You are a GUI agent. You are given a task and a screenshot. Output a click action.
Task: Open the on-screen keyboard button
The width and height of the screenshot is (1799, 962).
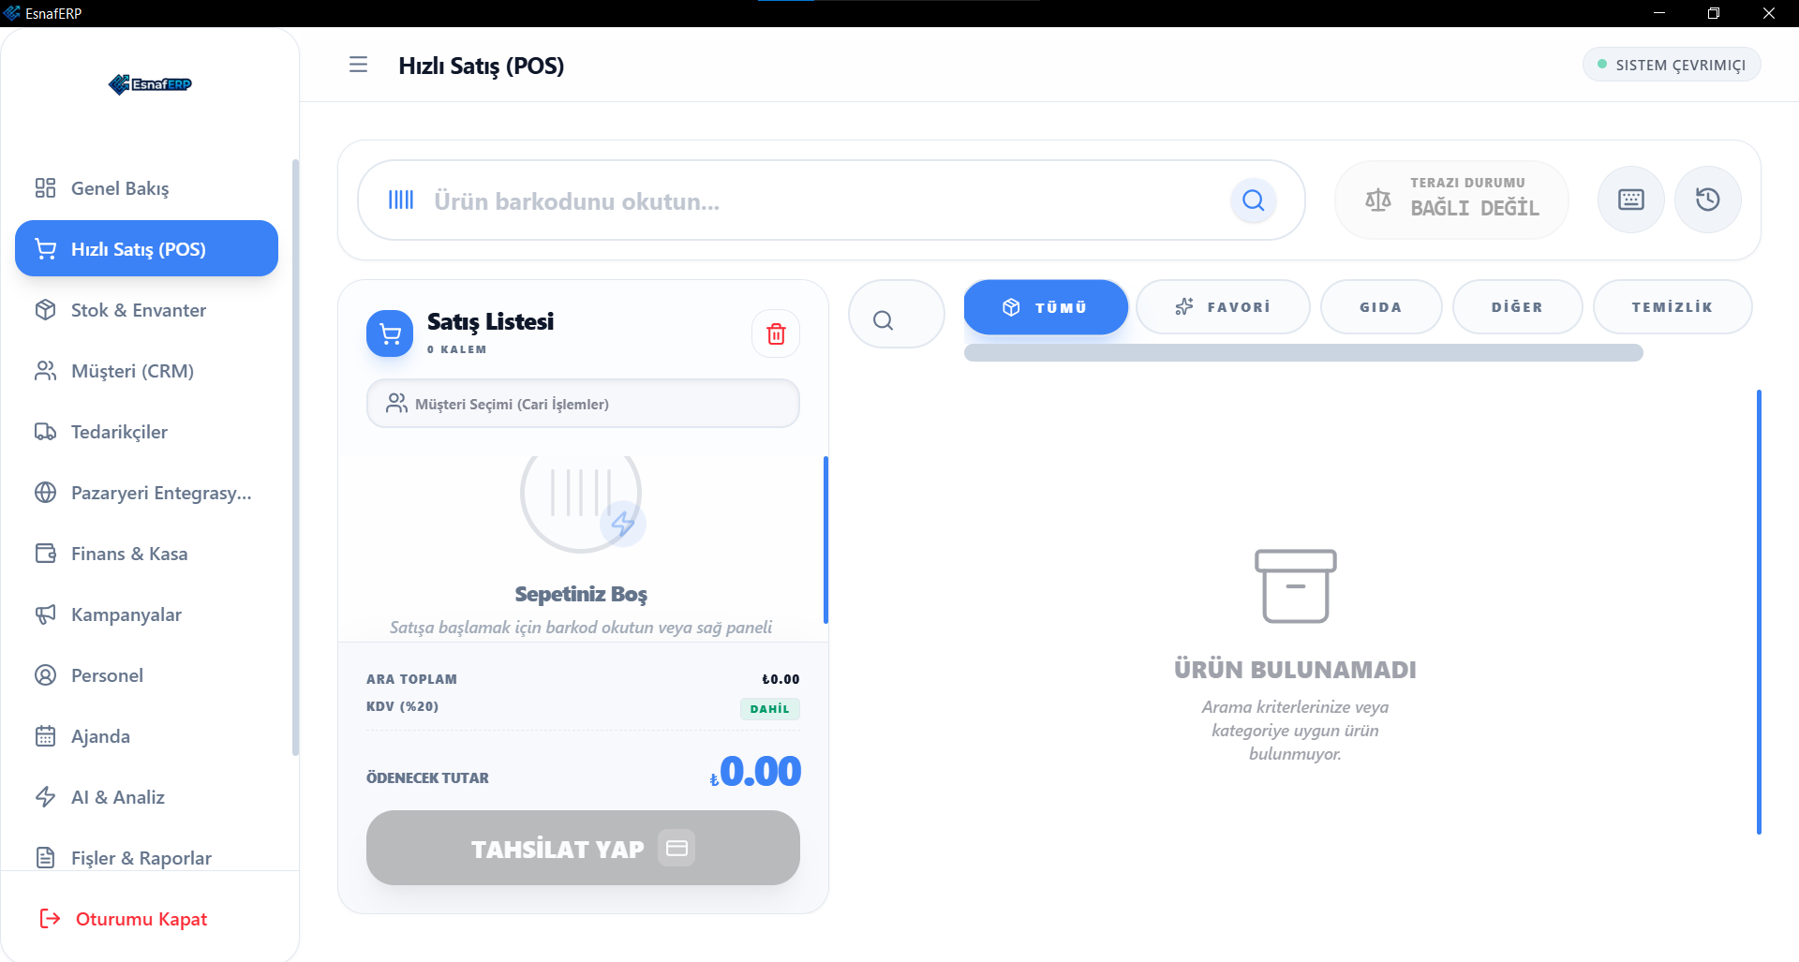pyautogui.click(x=1631, y=200)
